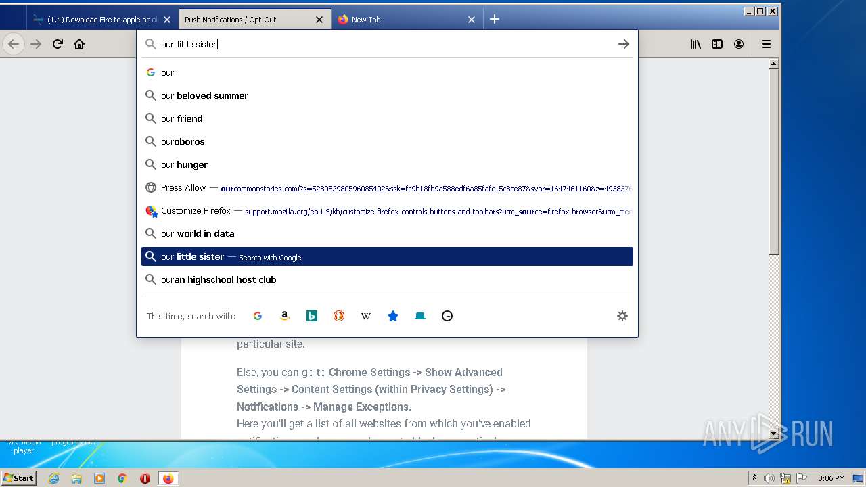Search this time with Amazon

pos(285,316)
